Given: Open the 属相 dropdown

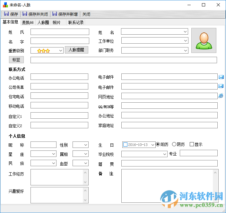Looking at the screenshot, I should pos(86,154).
